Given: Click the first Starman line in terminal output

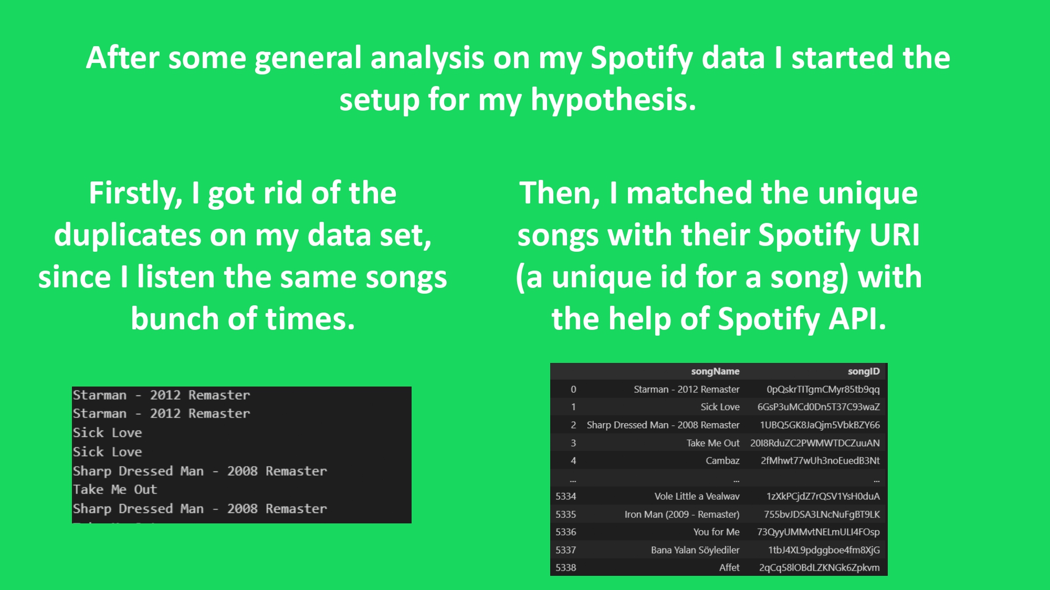Looking at the screenshot, I should tap(161, 395).
